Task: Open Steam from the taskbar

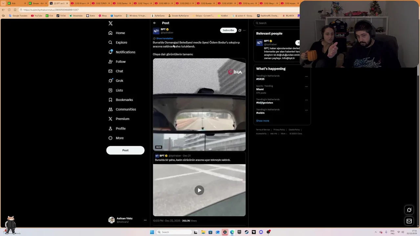Action: (246, 232)
